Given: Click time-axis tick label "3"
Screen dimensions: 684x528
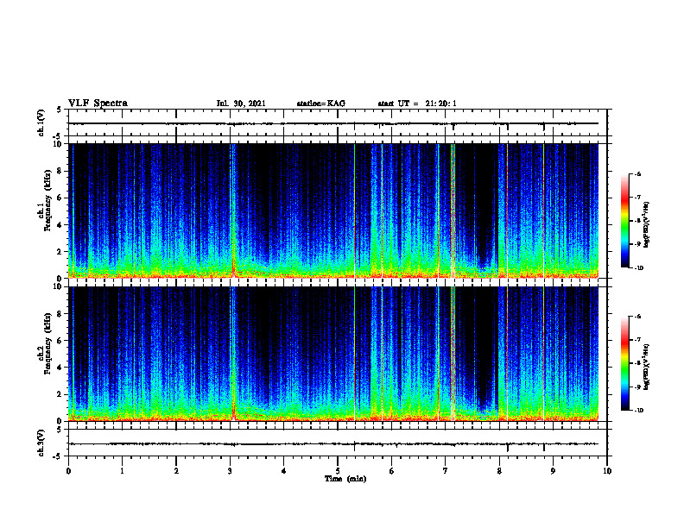Looking at the screenshot, I should tap(230, 471).
